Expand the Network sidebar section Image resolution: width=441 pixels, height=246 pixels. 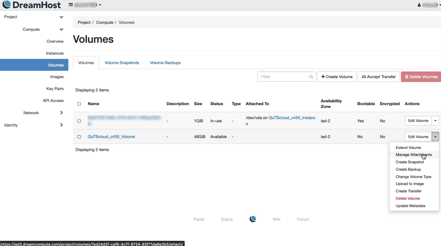click(x=61, y=113)
